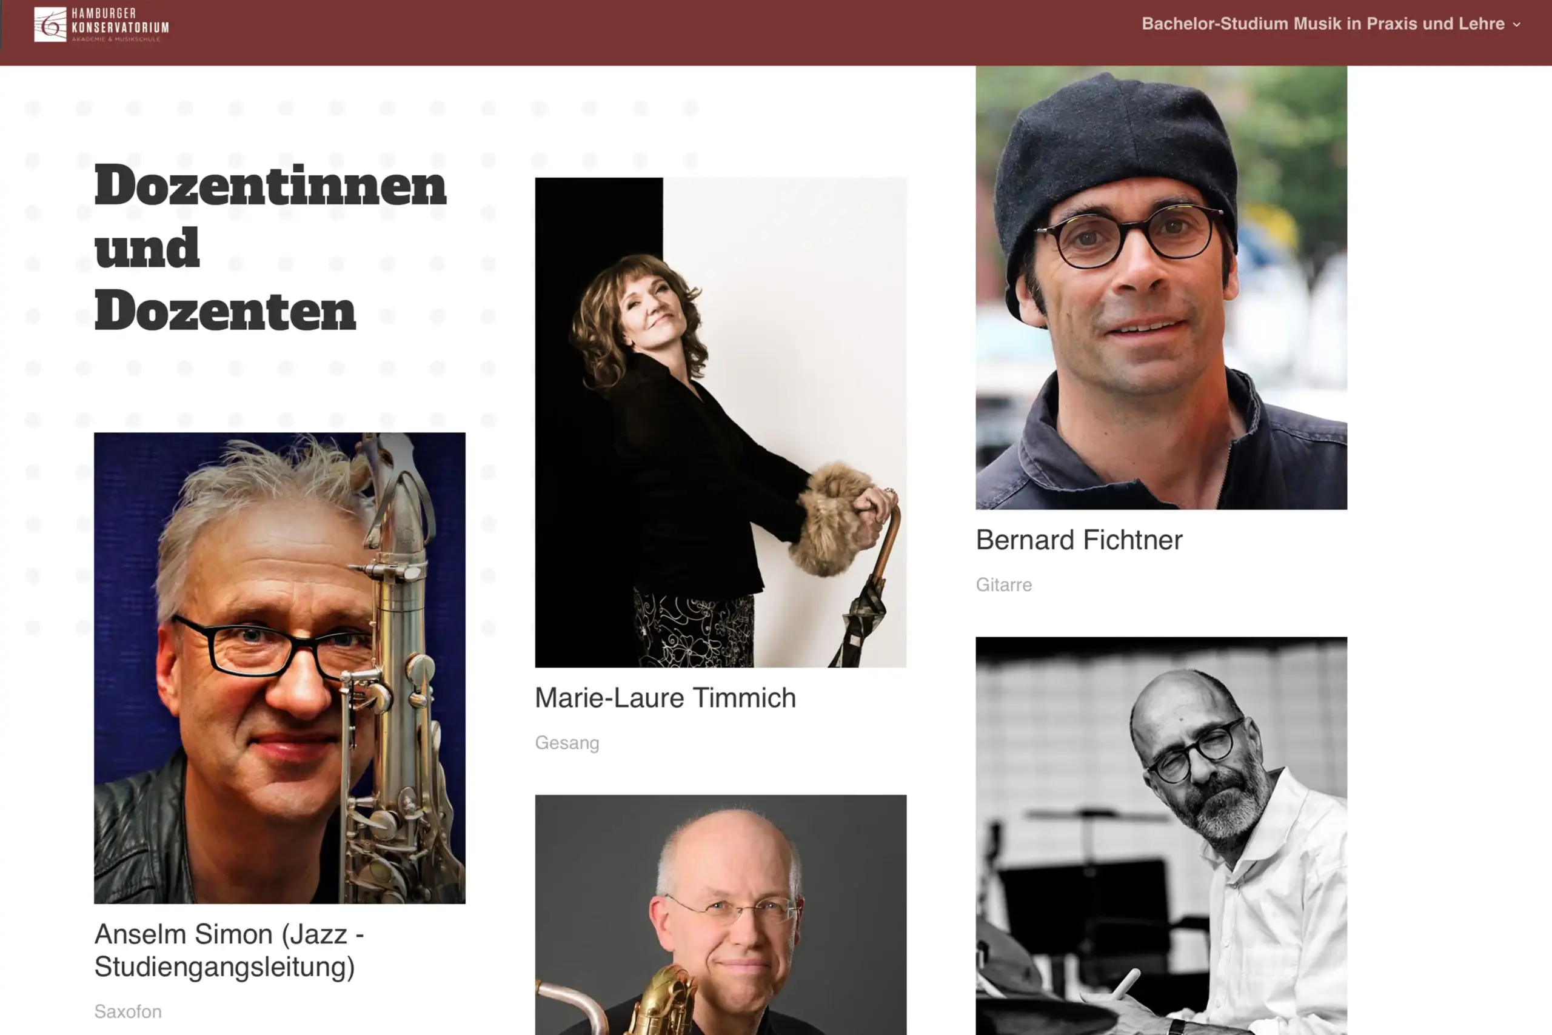This screenshot has height=1035, width=1552.
Task: Click the Akademie & Musikschule tagline
Action: click(x=115, y=39)
